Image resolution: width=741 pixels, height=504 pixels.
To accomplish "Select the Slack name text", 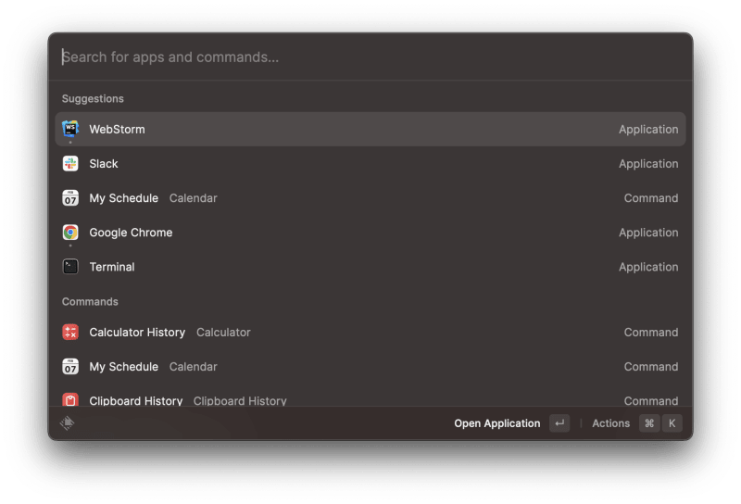I will click(x=104, y=164).
